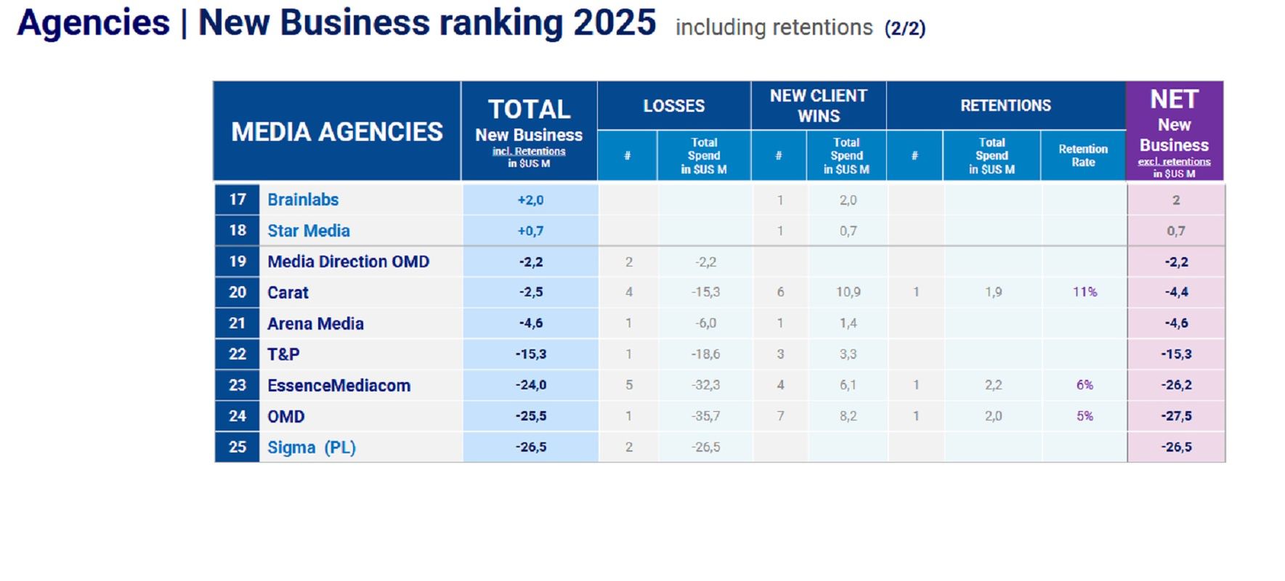Click EssenceMediacom retention spend 2,2
The width and height of the screenshot is (1285, 581).
pyautogui.click(x=993, y=385)
